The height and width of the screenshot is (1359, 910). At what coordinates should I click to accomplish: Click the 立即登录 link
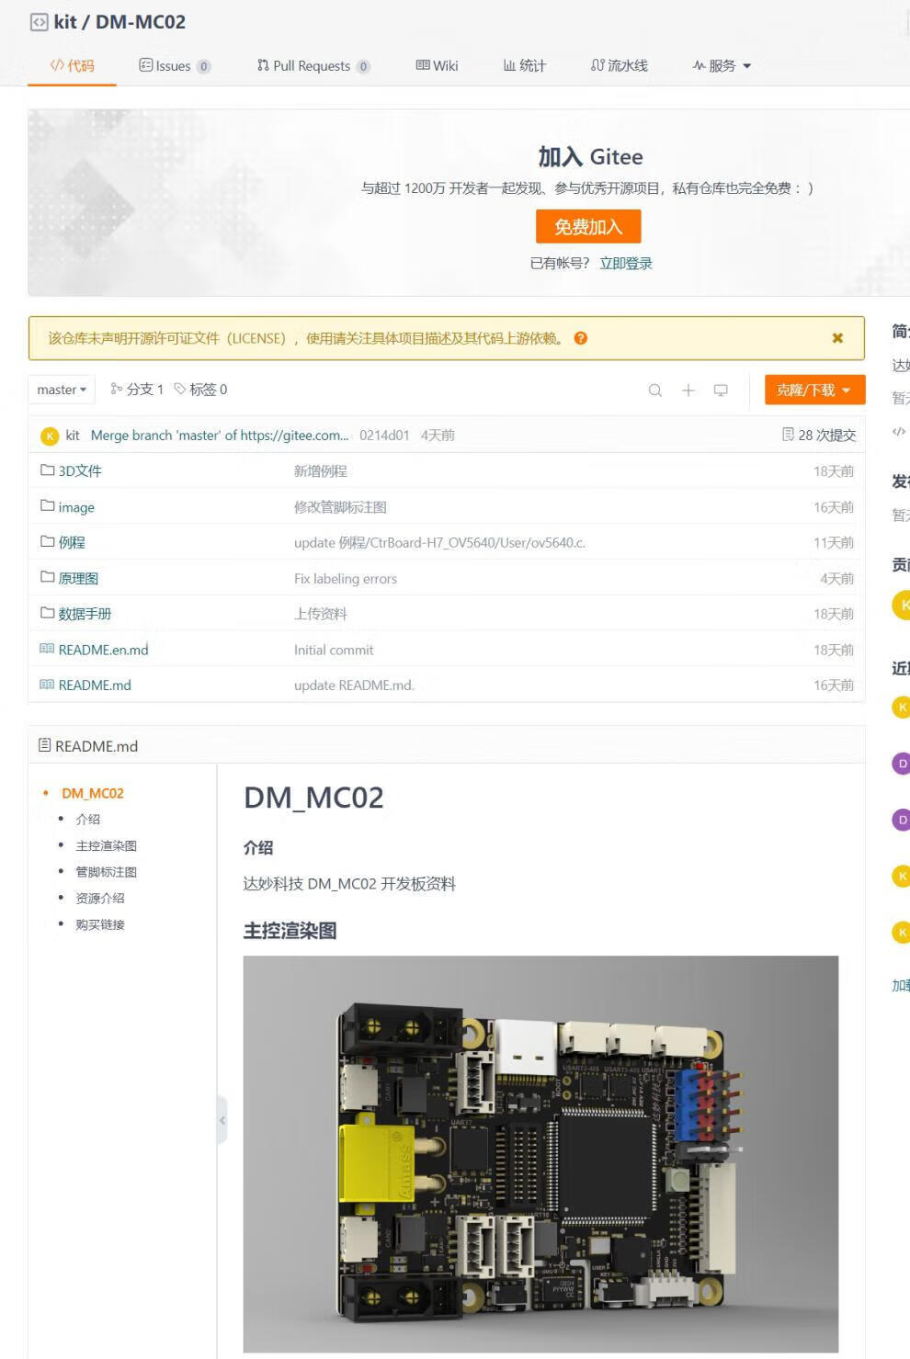626,264
